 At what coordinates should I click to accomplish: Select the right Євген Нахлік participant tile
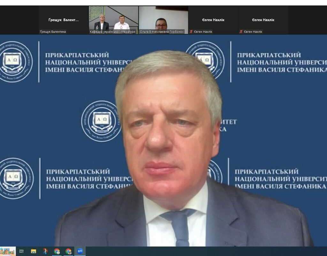pyautogui.click(x=263, y=20)
